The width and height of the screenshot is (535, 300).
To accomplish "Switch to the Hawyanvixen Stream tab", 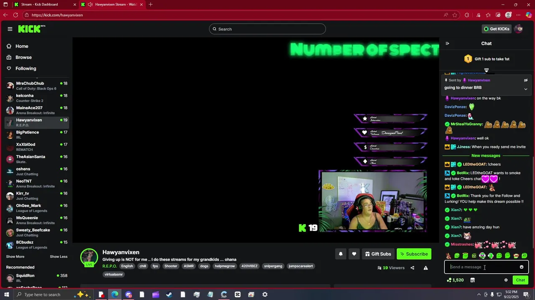I will (112, 5).
